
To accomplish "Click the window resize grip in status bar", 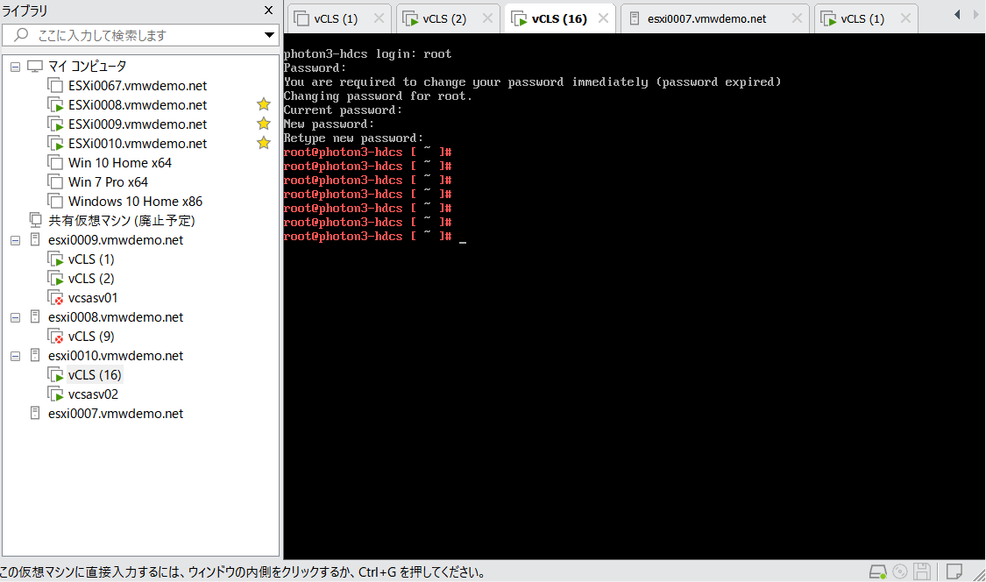I will point(978,574).
